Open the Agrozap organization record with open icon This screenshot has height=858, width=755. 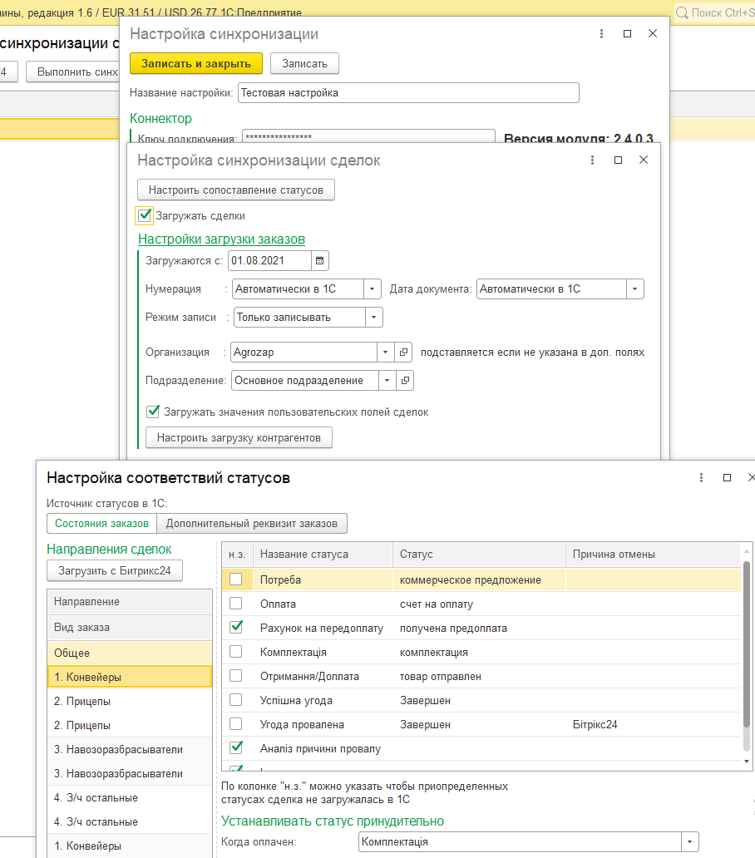[403, 353]
